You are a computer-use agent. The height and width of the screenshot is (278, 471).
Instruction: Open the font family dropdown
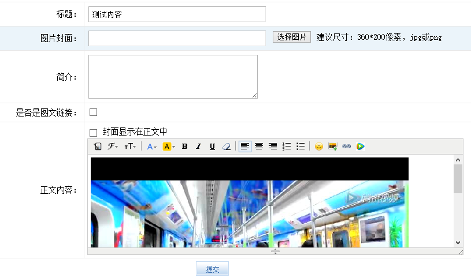point(113,146)
